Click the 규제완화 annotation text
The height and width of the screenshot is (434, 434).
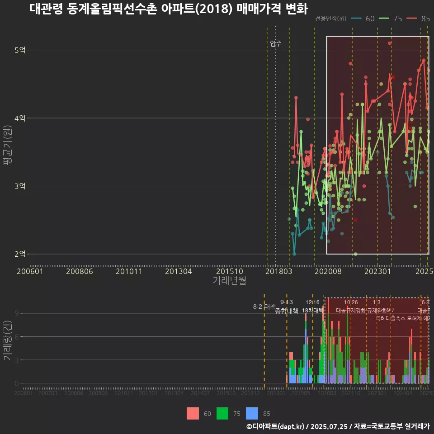(377, 311)
